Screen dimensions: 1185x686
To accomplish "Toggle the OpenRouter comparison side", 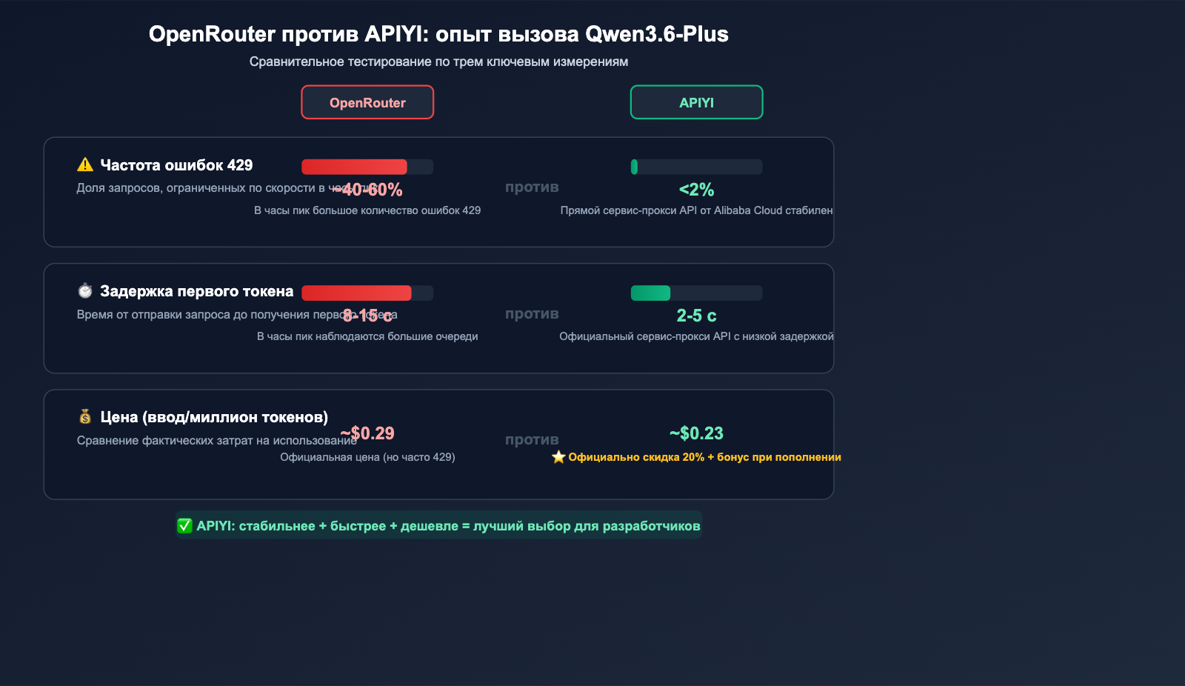I will pos(367,101).
